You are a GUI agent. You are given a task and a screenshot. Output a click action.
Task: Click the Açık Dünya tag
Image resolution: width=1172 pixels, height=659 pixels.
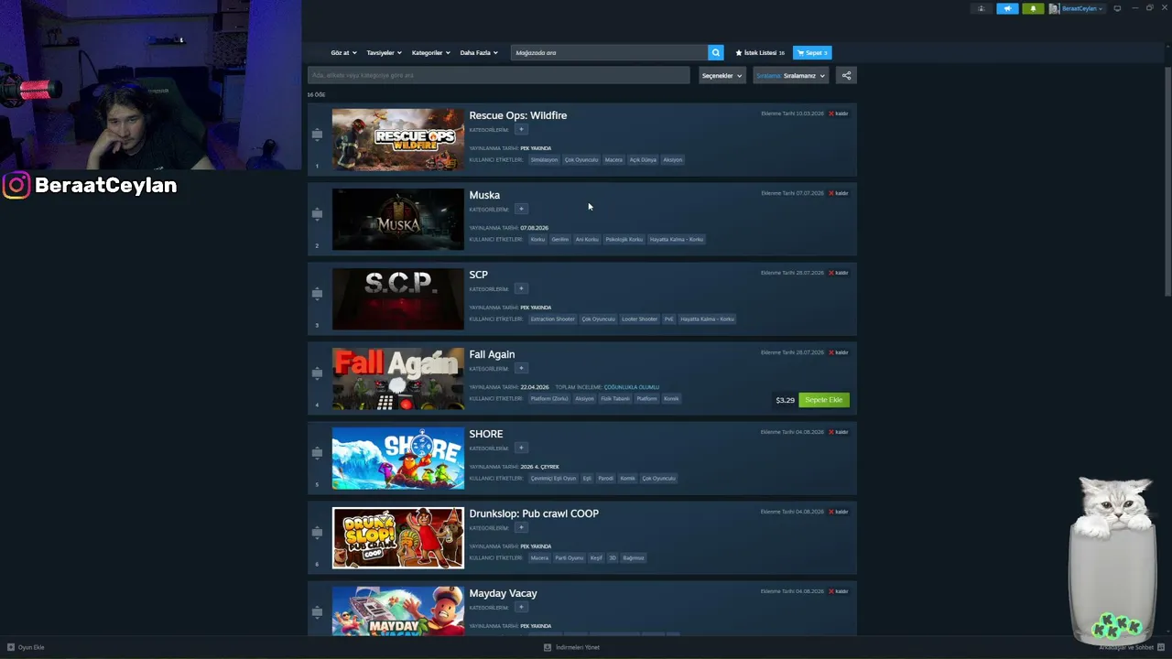pos(643,160)
